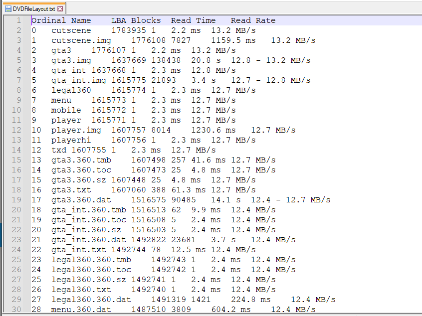Click the 'legal360.360.sz' file name
This screenshot has width=422, height=316.
[89, 279]
